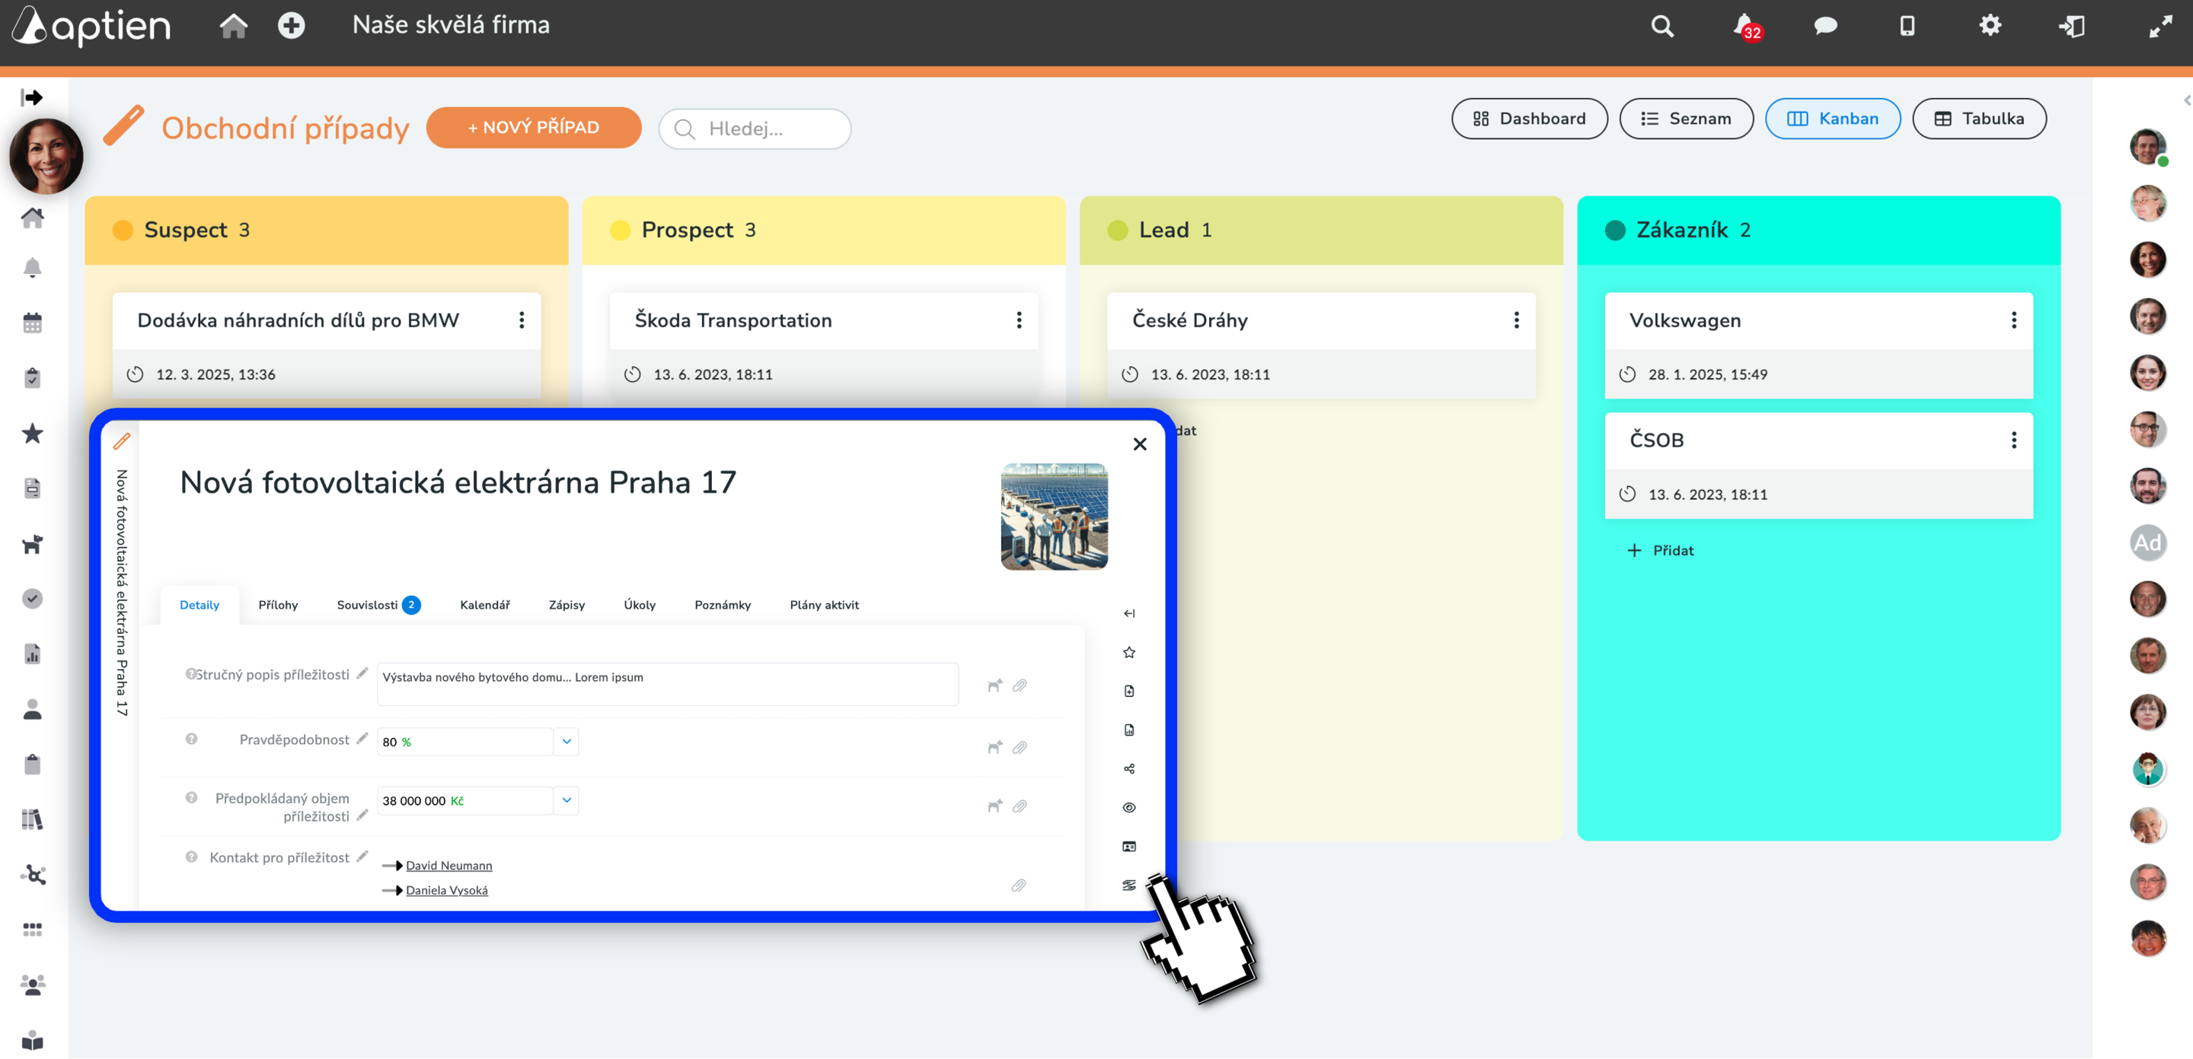Screen dimensions: 2193x1059
Task: Click the Prospect column yellow dot
Action: pyautogui.click(x=620, y=230)
